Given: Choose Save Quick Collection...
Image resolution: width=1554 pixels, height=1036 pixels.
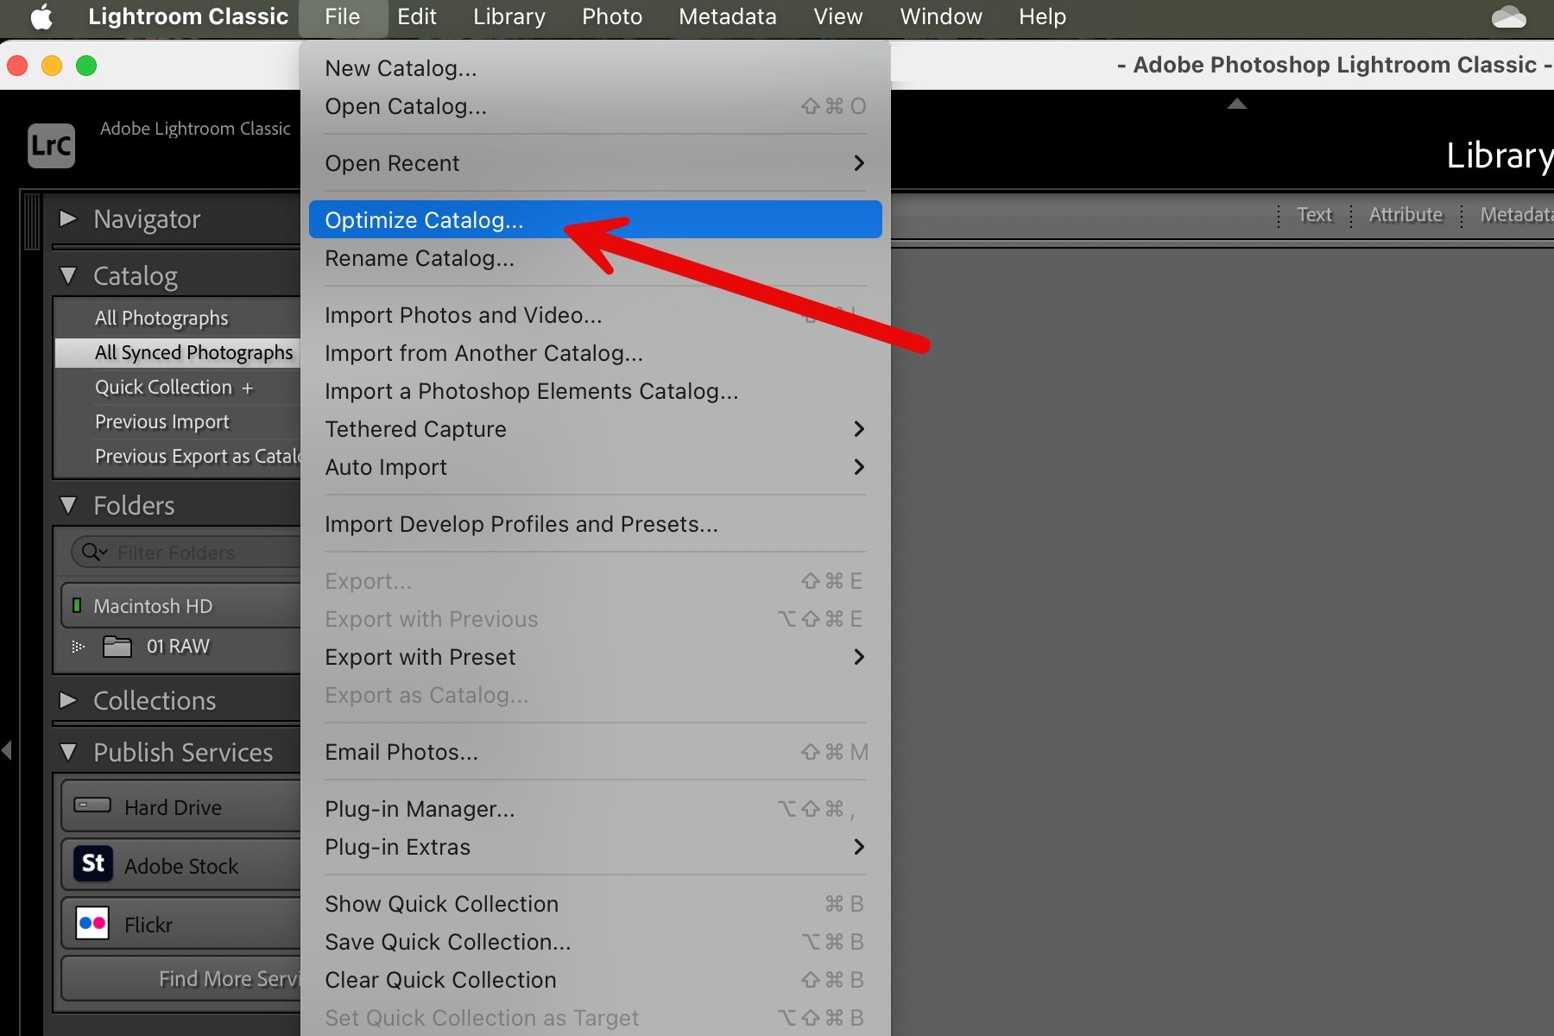Looking at the screenshot, I should pyautogui.click(x=595, y=942).
